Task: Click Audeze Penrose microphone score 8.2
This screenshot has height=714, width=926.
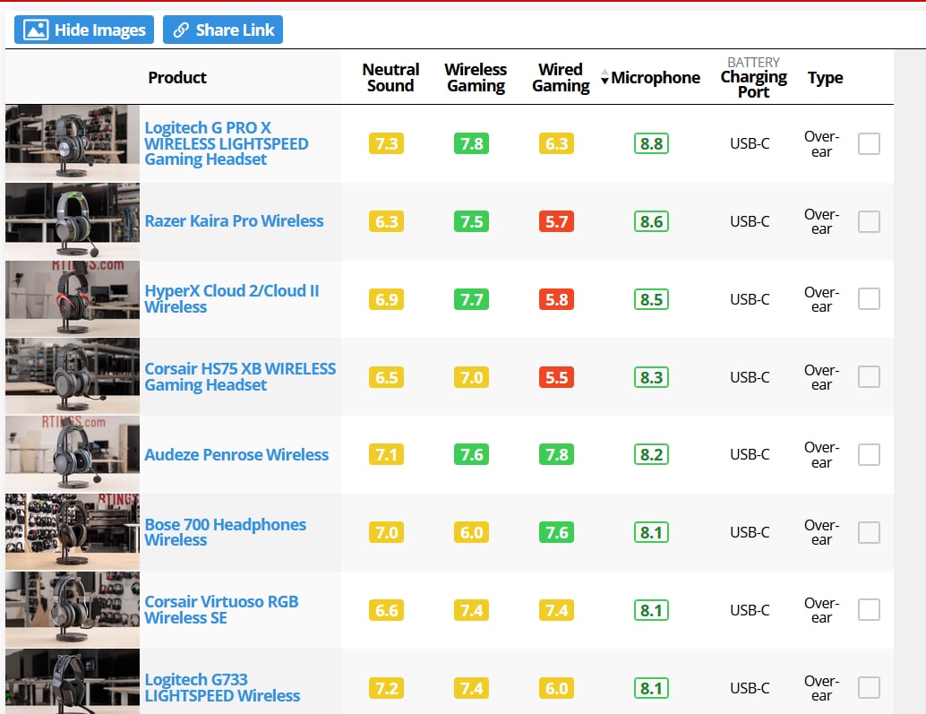Action: [x=651, y=455]
